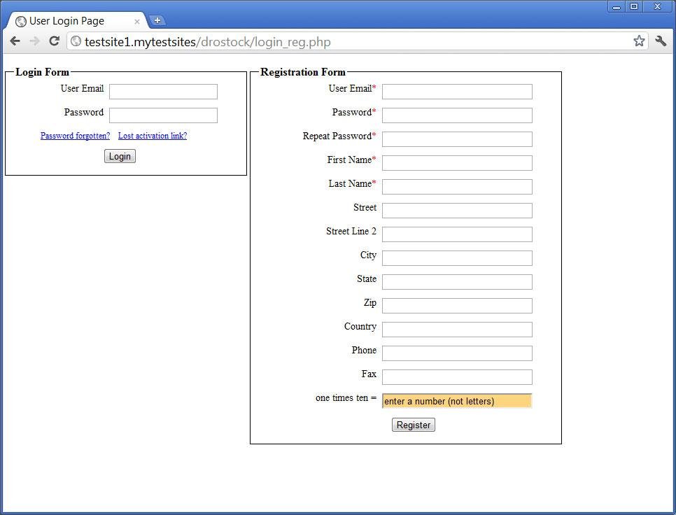This screenshot has width=676, height=515.
Task: Reload the login_reg.php page
Action: [54, 41]
